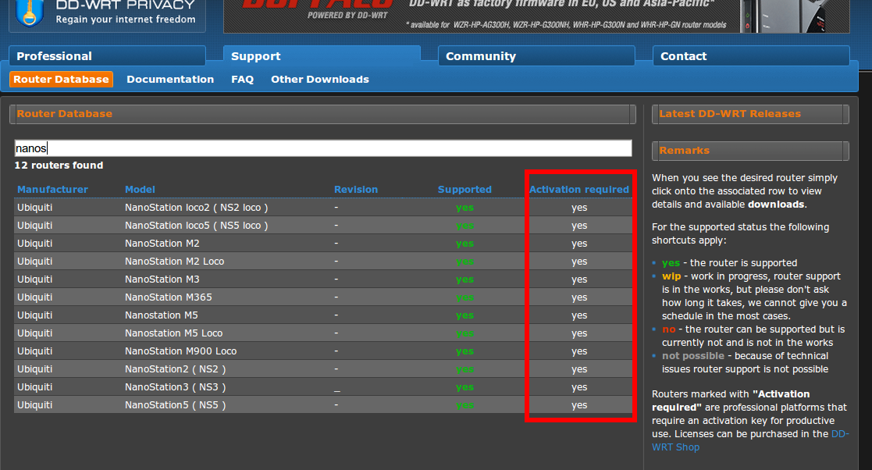This screenshot has height=470, width=872.
Task: Select the NanoStation M3 row
Action: (323, 280)
